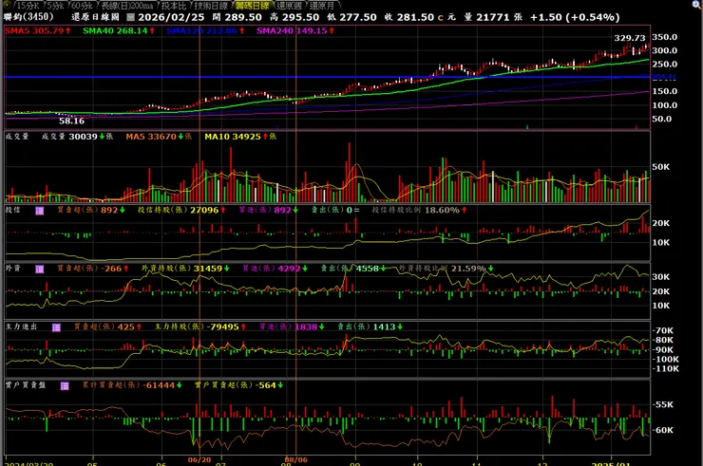703x466 pixels.
Task: Click the 06/20 date marker on time axis
Action: tap(199, 460)
